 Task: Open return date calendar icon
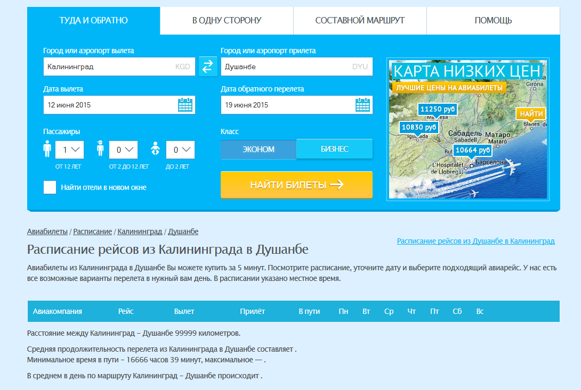point(362,105)
